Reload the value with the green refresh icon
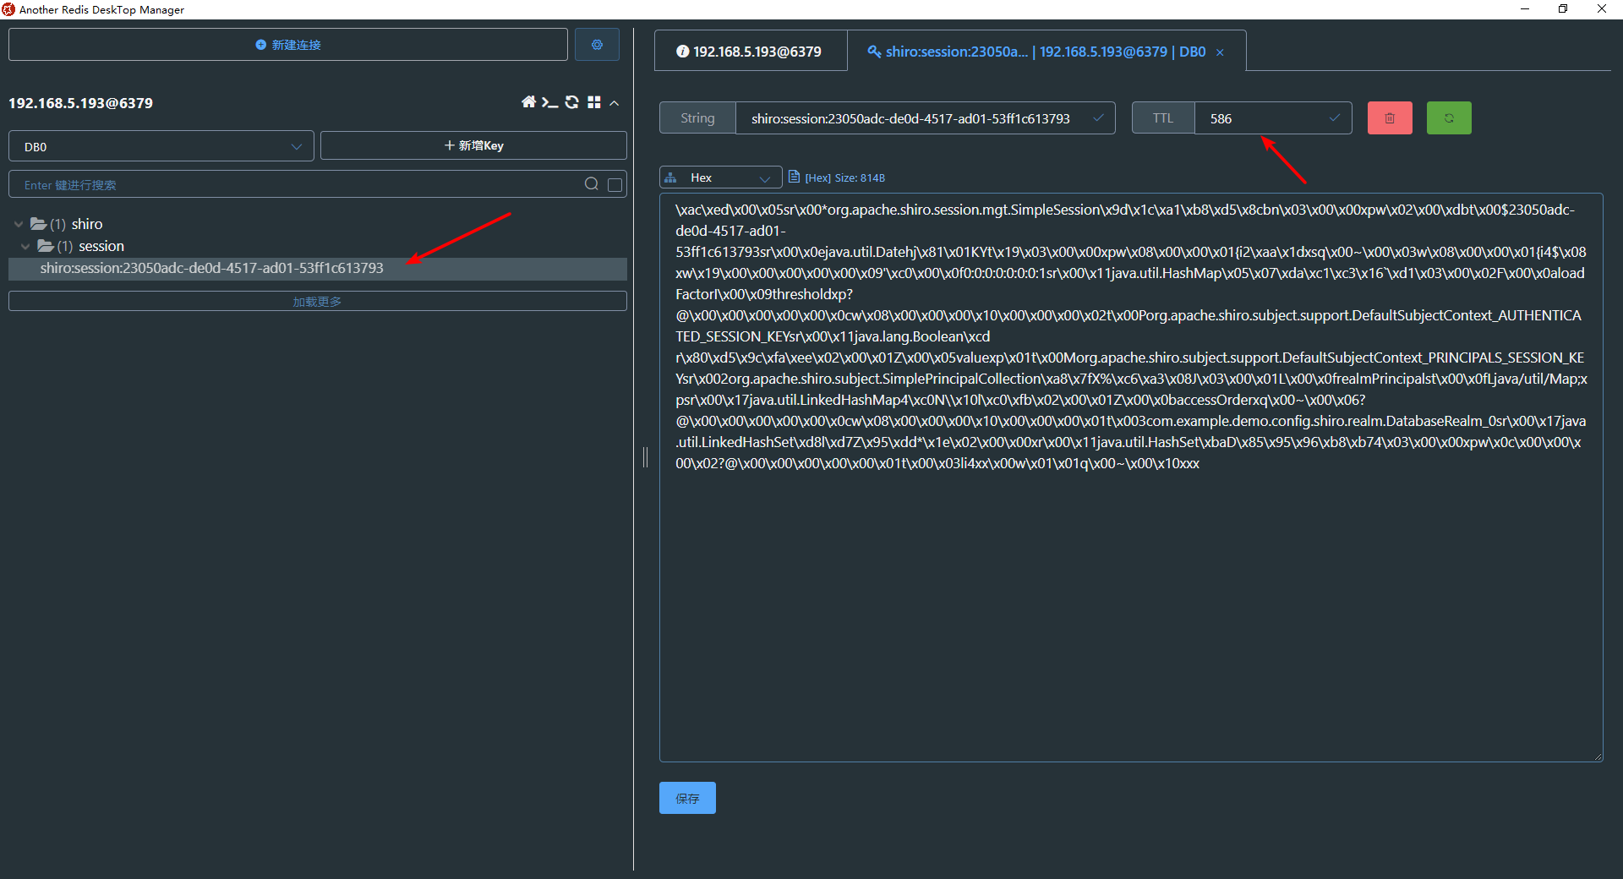The image size is (1623, 879). 1448,117
